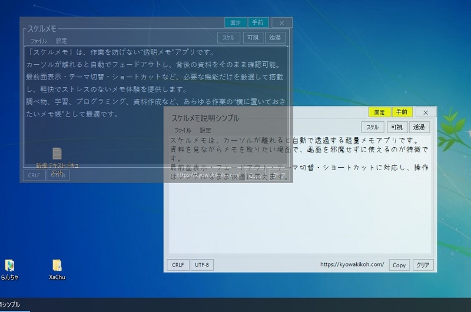Screen dimensions: 471x312
Task: Change the UTF-8 encoding in the light memo
Action: 202,265
